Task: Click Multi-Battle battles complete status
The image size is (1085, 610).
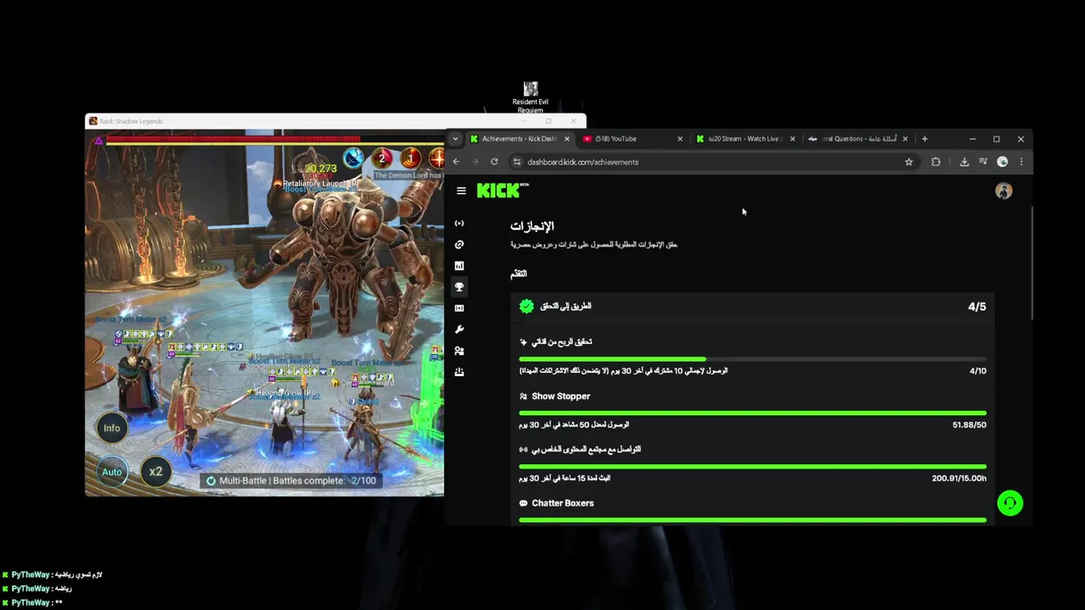Action: click(x=291, y=480)
